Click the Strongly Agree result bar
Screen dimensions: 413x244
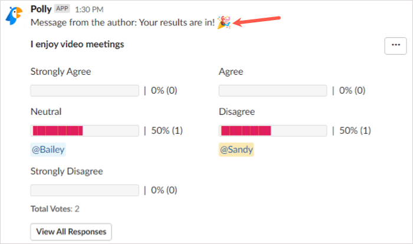tap(84, 91)
